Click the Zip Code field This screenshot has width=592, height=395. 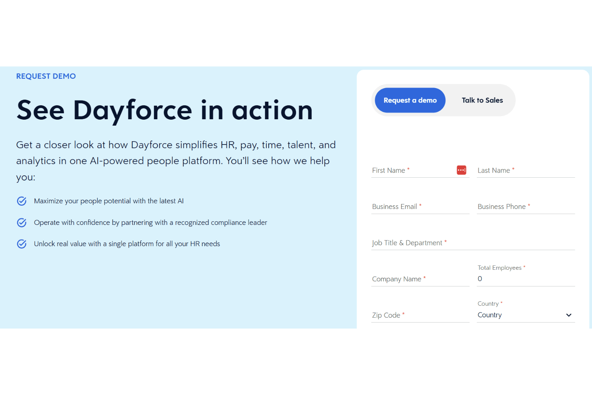[420, 315]
